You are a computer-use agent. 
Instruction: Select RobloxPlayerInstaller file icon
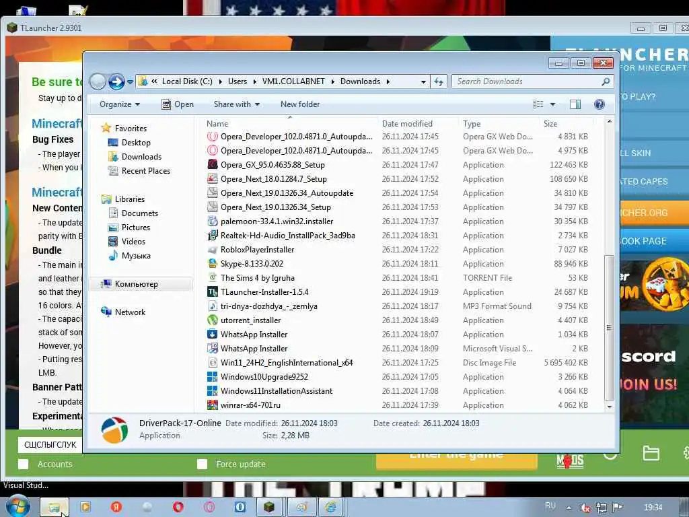click(213, 250)
